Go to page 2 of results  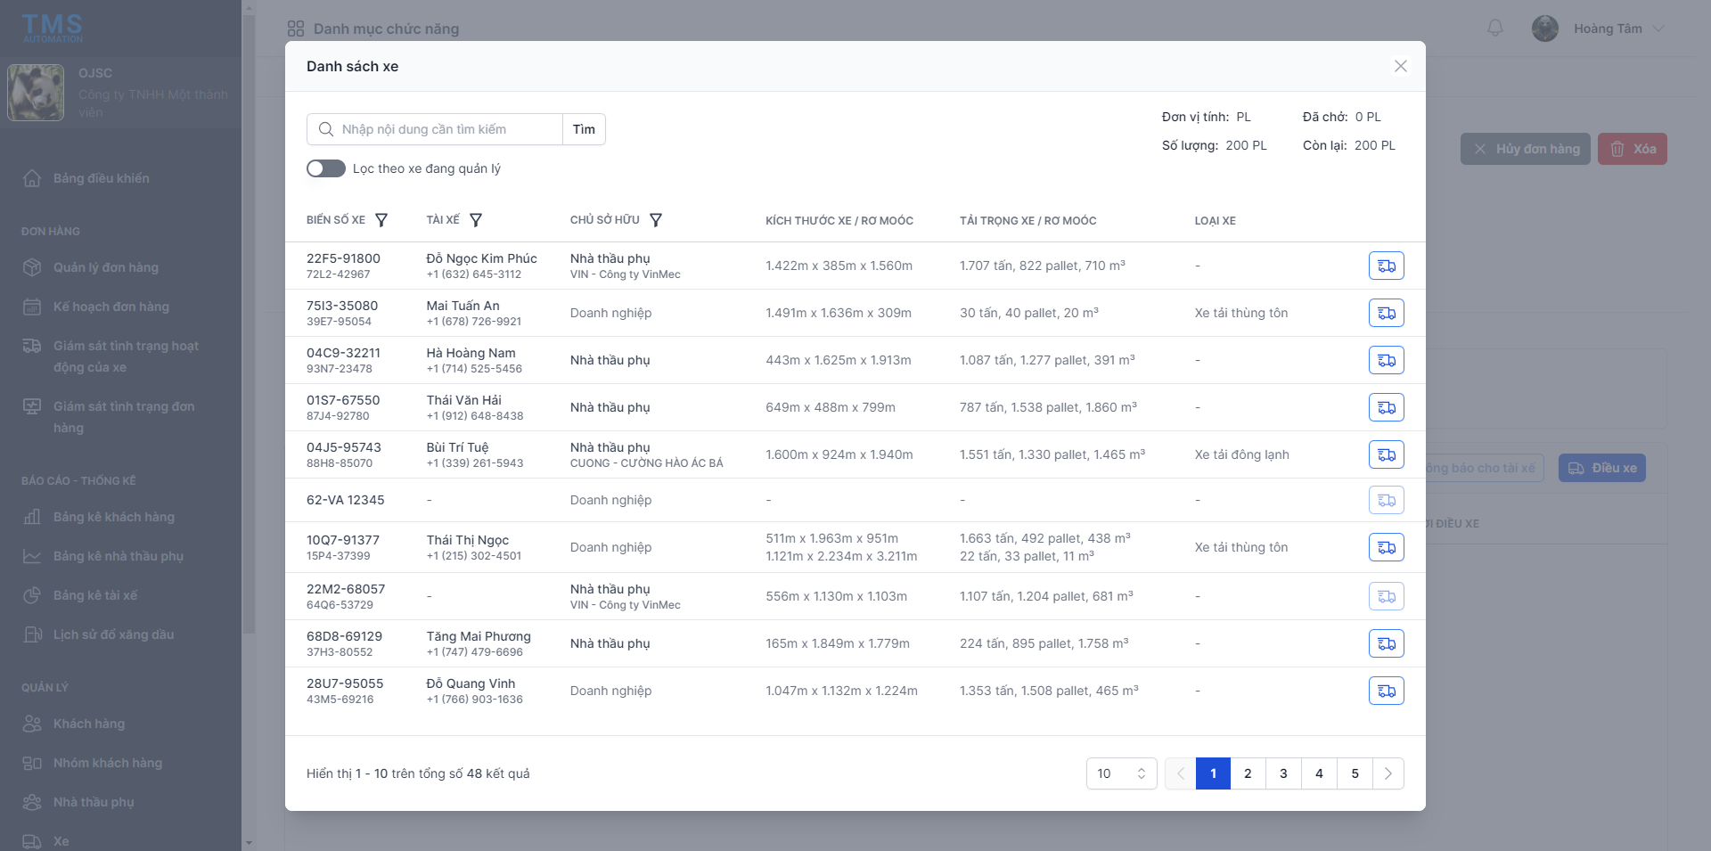[1248, 773]
